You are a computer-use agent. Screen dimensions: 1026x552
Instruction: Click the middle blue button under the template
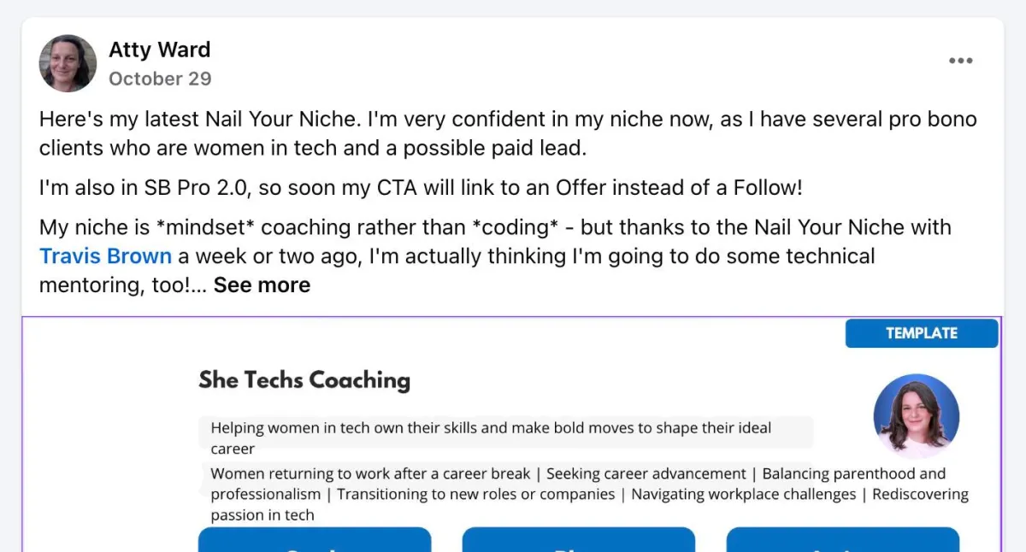[x=579, y=540]
